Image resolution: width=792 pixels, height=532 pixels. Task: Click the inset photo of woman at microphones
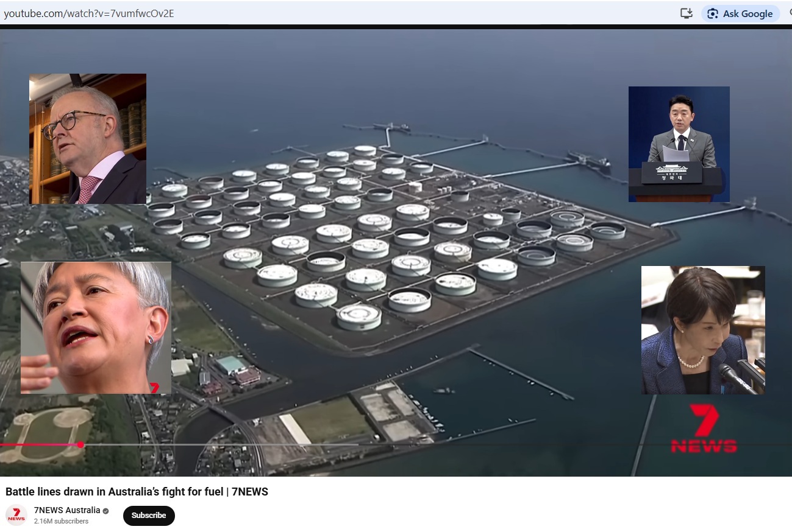pos(702,330)
